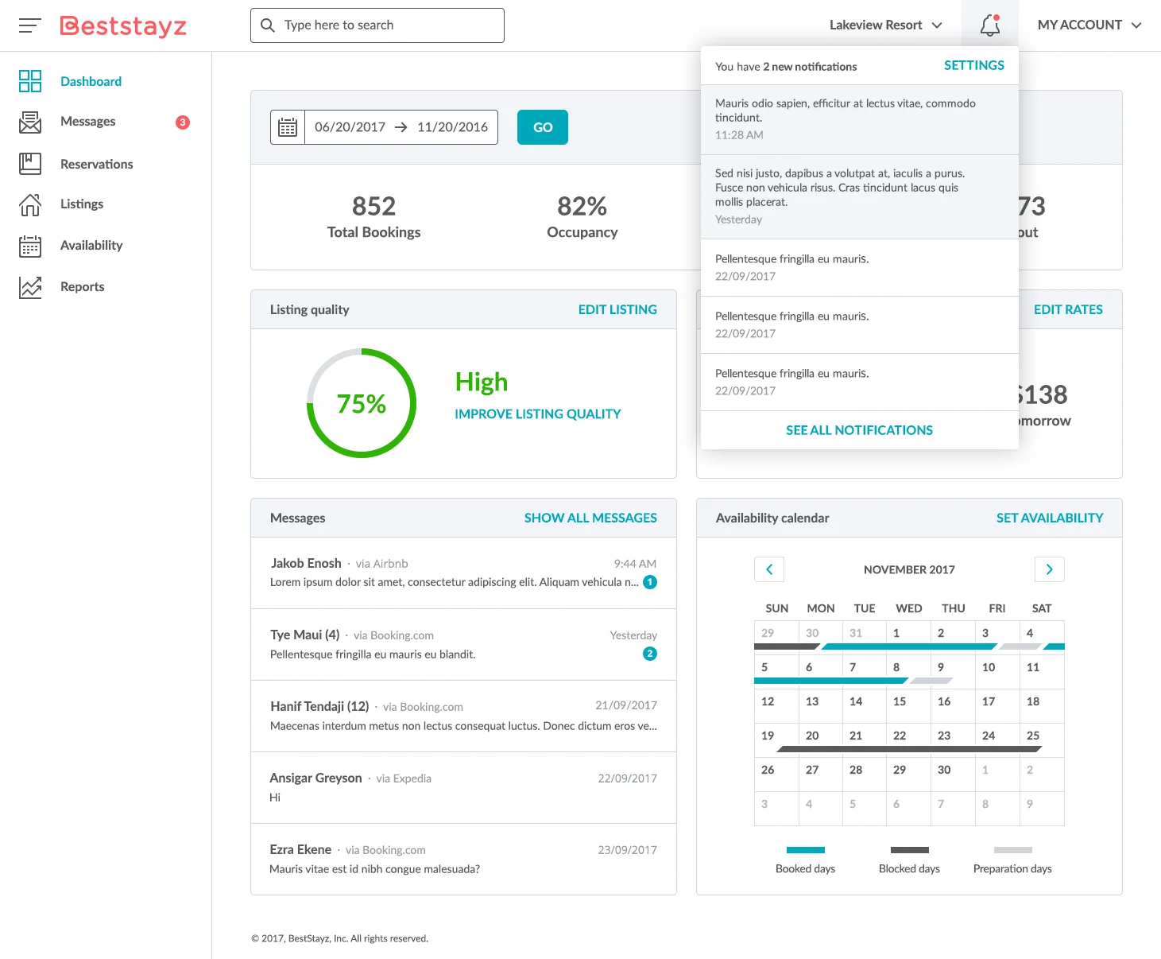Open the notification bell icon
The image size is (1161, 959).
coord(989,25)
